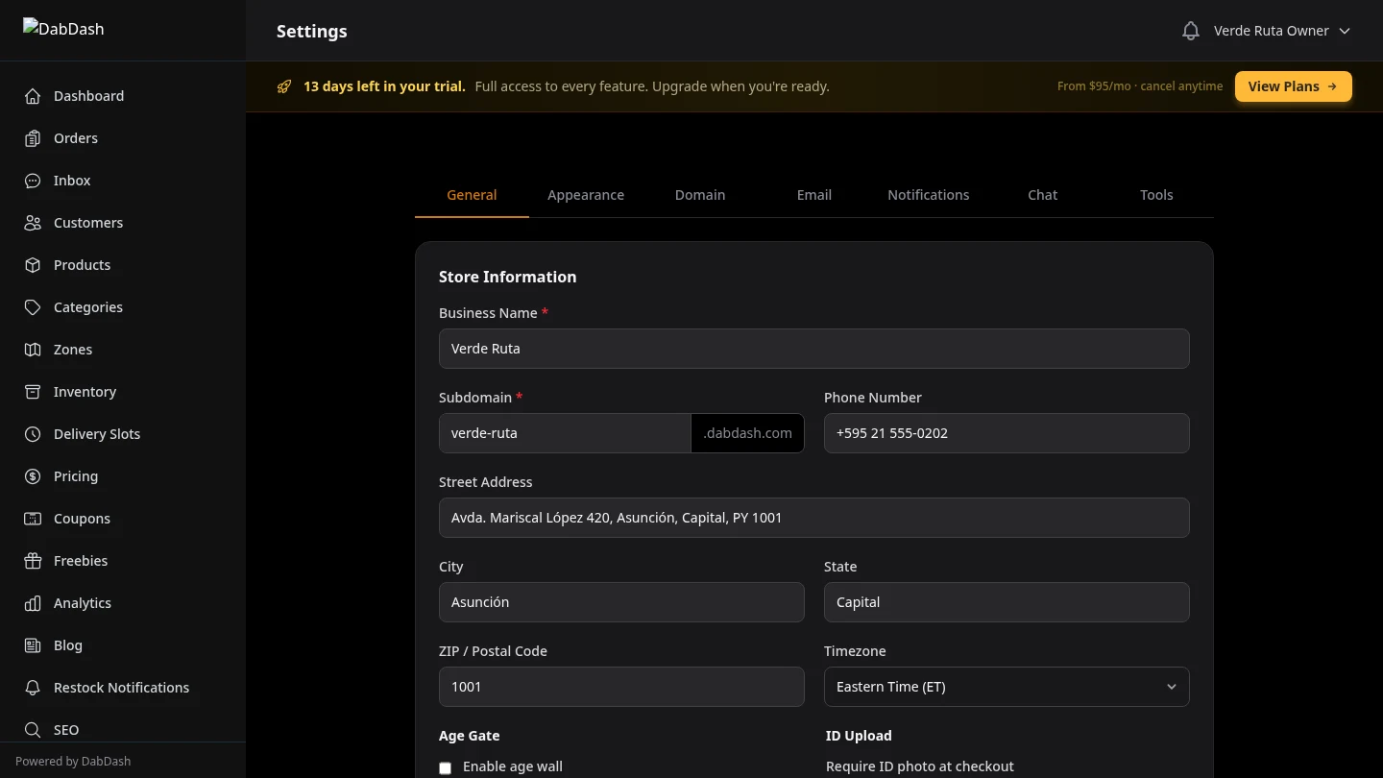Select the Orders icon in the sidebar
The height and width of the screenshot is (778, 1383).
[32, 137]
